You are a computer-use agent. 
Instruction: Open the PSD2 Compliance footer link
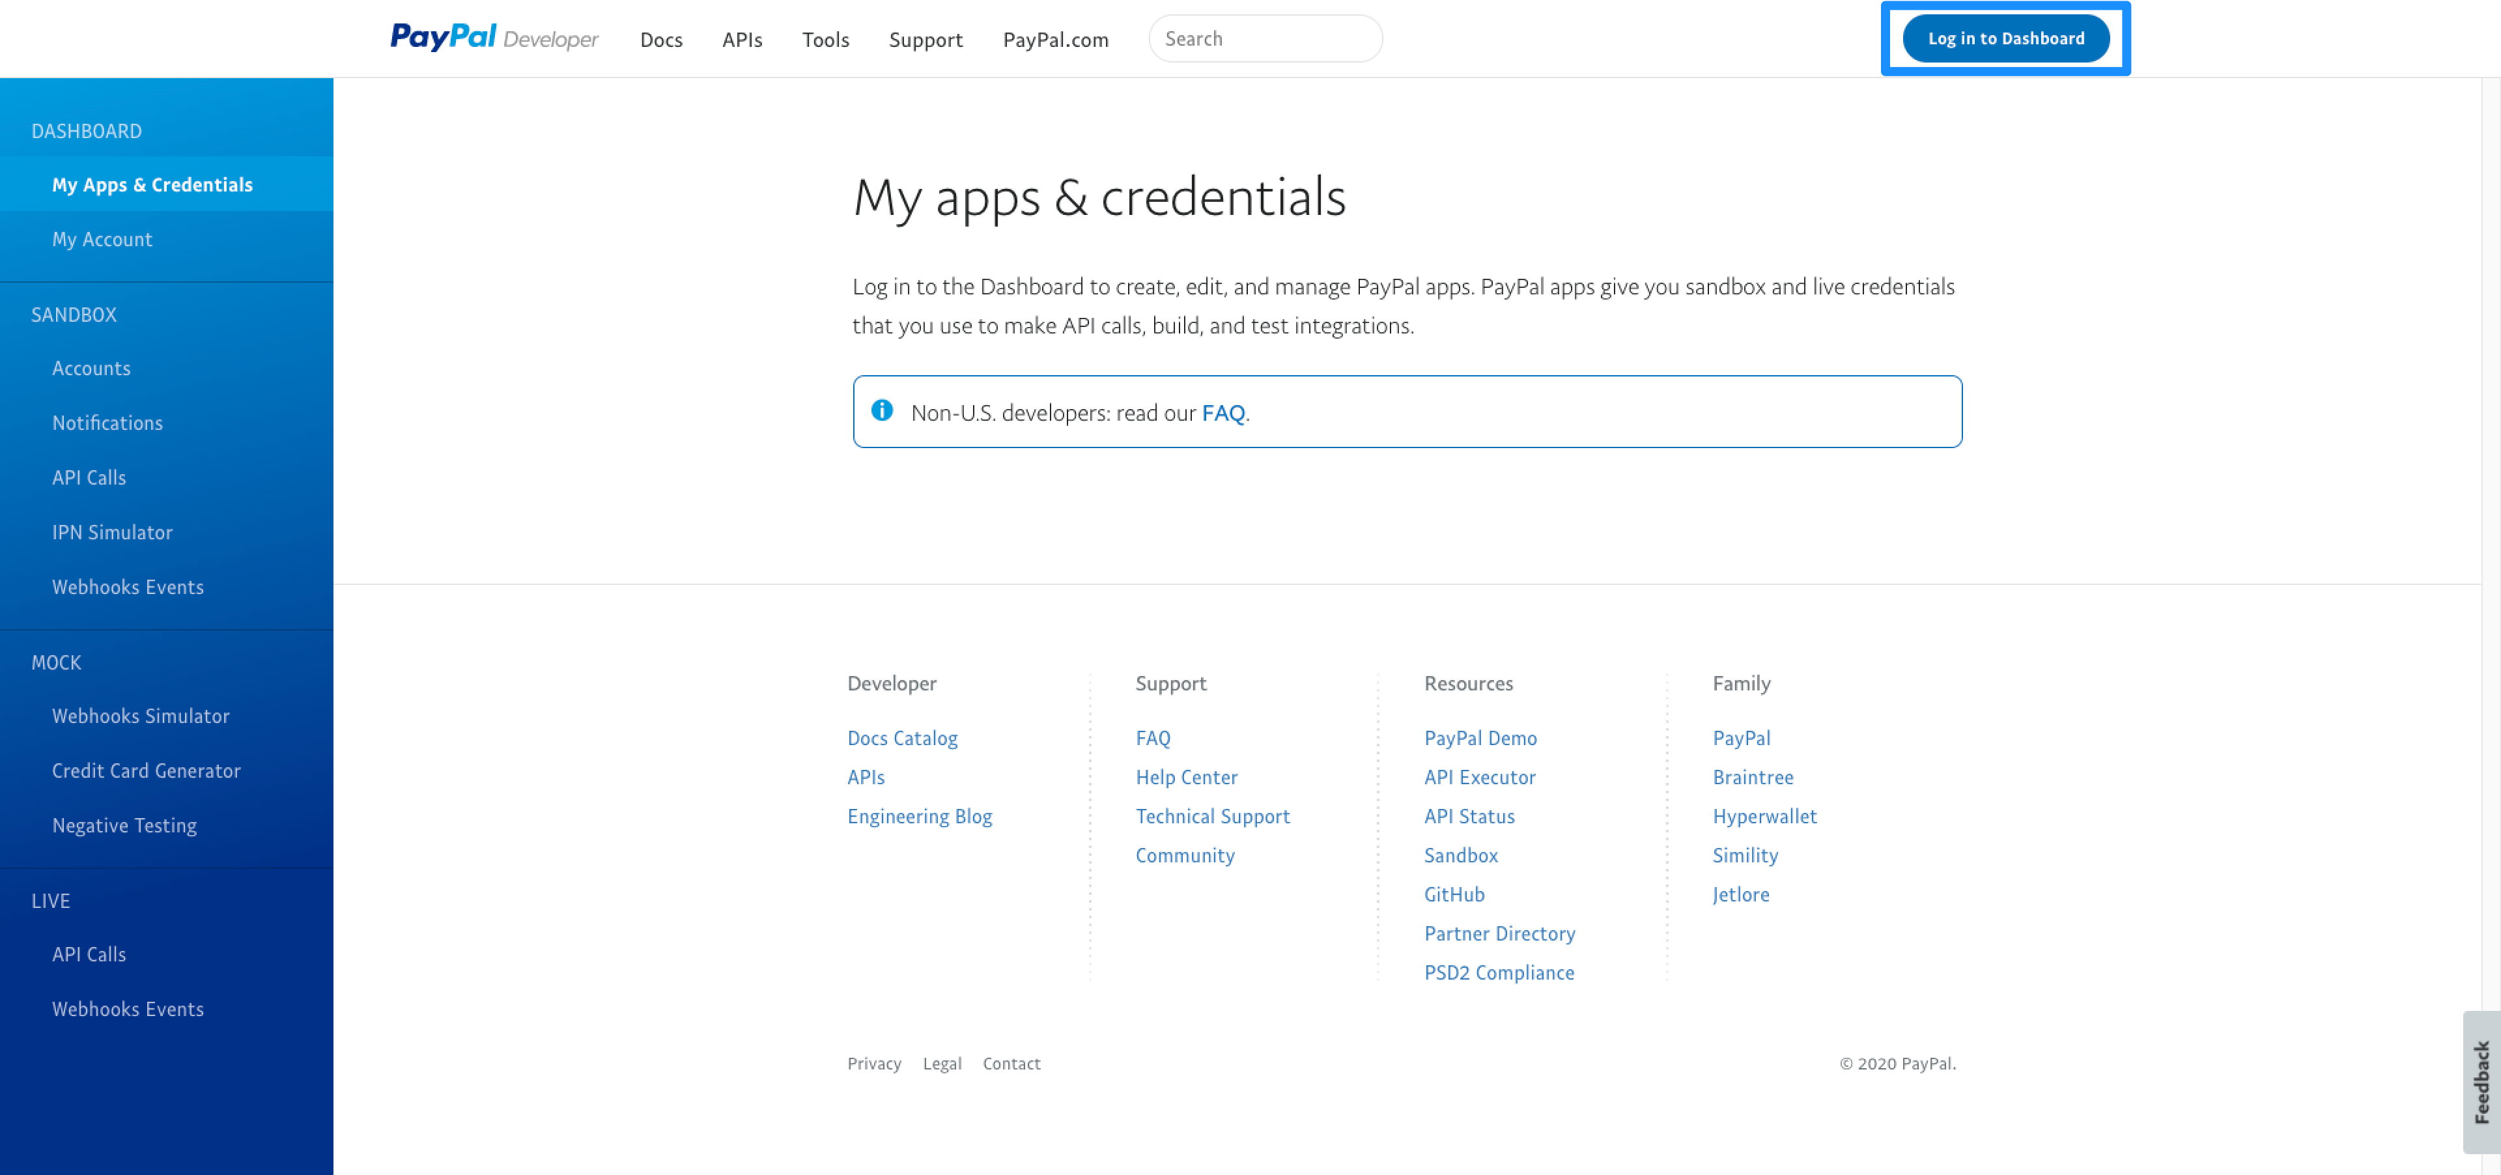point(1499,973)
